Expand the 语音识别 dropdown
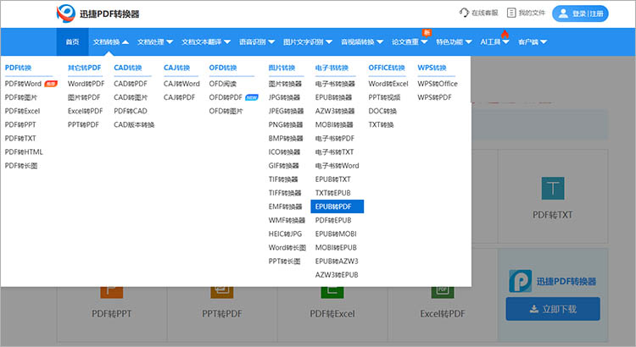 [257, 41]
